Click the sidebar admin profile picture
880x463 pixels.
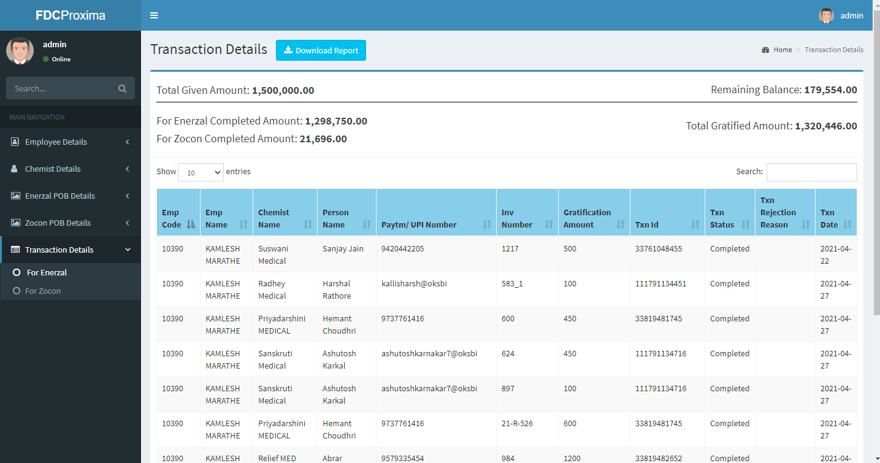point(20,51)
